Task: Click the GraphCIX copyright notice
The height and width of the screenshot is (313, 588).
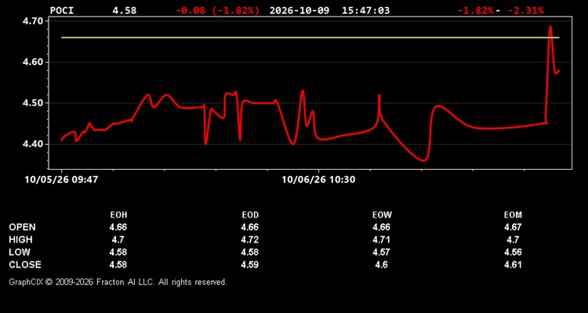Action: coord(118,282)
